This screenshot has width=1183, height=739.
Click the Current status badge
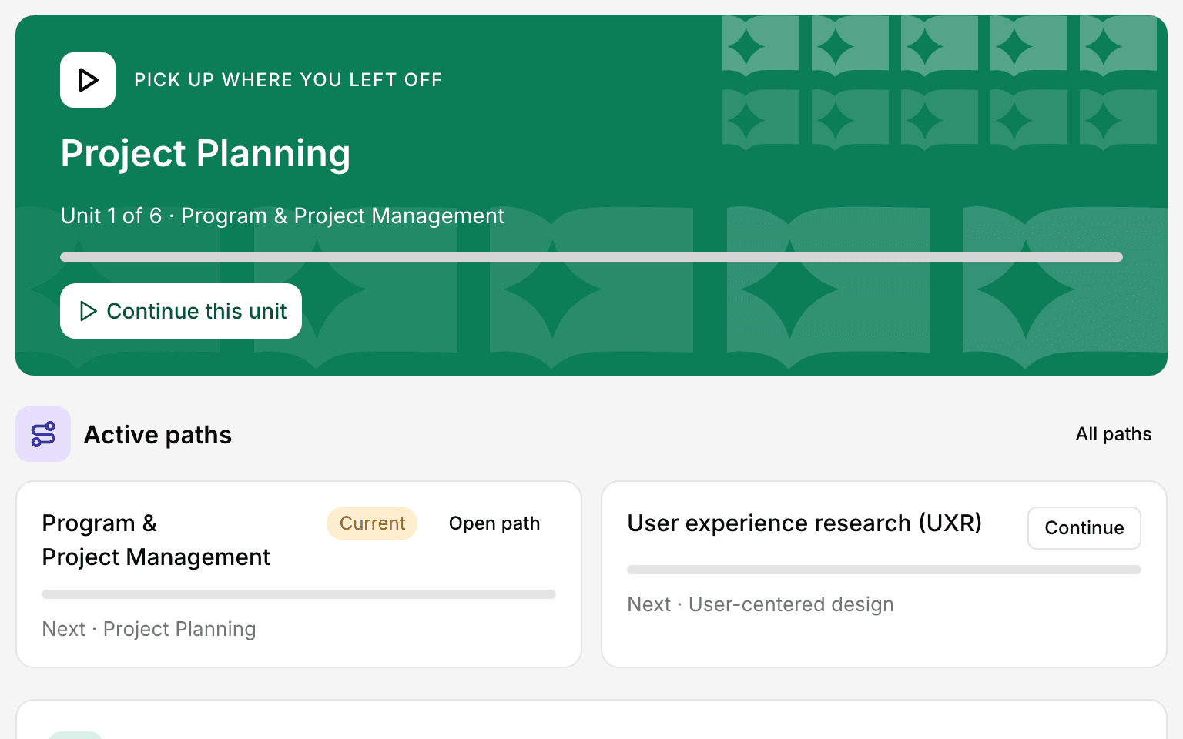372,523
